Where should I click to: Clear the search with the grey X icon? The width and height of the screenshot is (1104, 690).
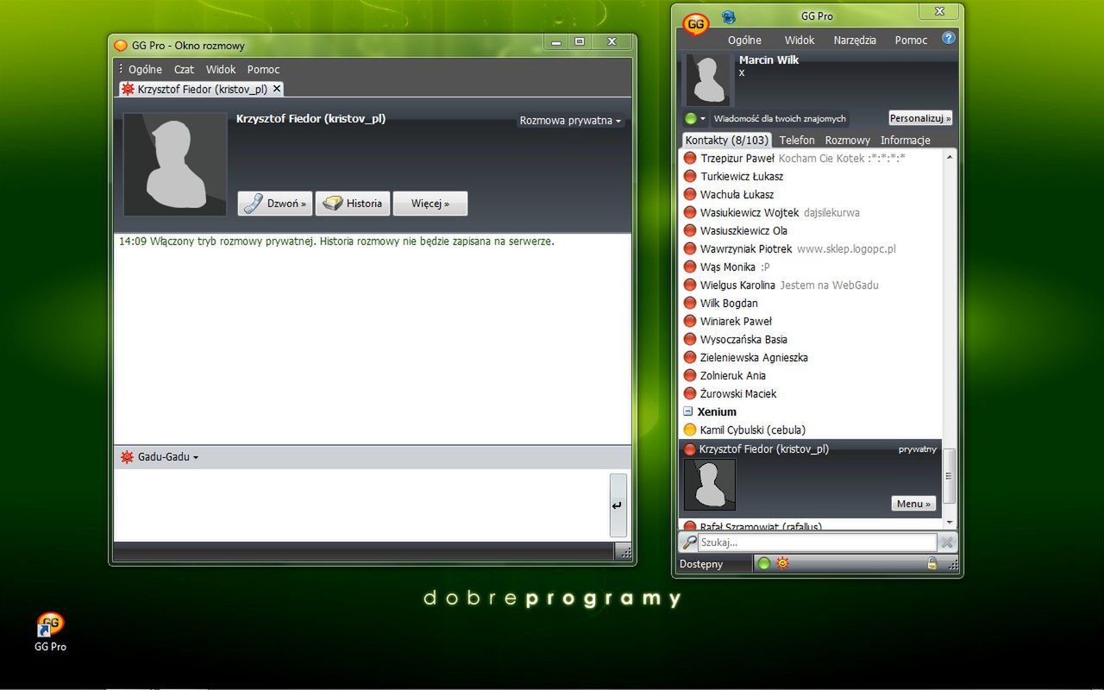947,543
